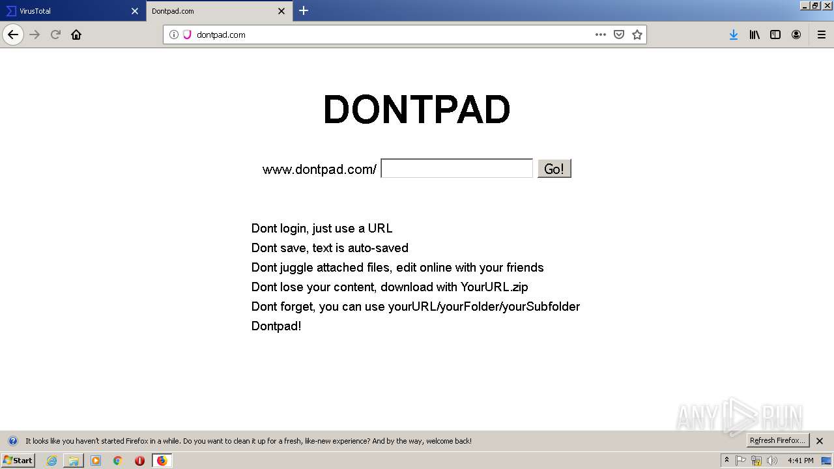834x469 pixels.
Task: Open network status tray icon
Action: click(x=756, y=461)
